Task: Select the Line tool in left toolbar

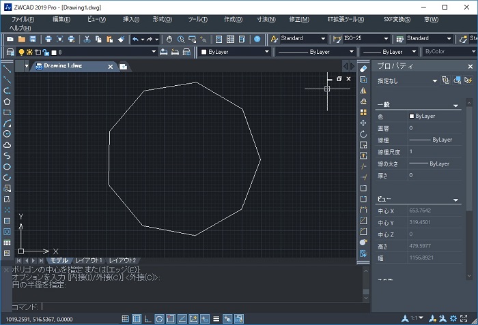Action: 7,69
